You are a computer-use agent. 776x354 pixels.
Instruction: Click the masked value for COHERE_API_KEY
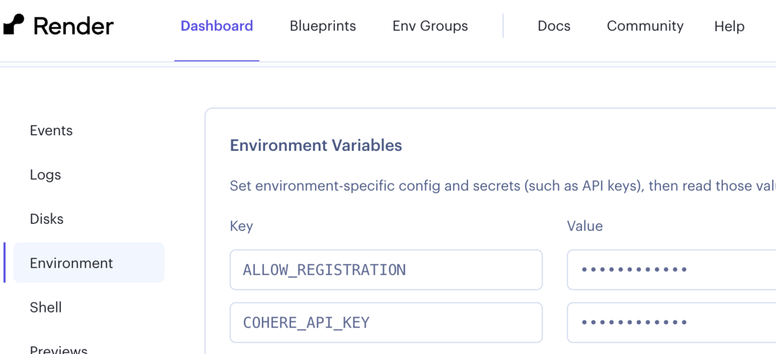pyautogui.click(x=671, y=322)
